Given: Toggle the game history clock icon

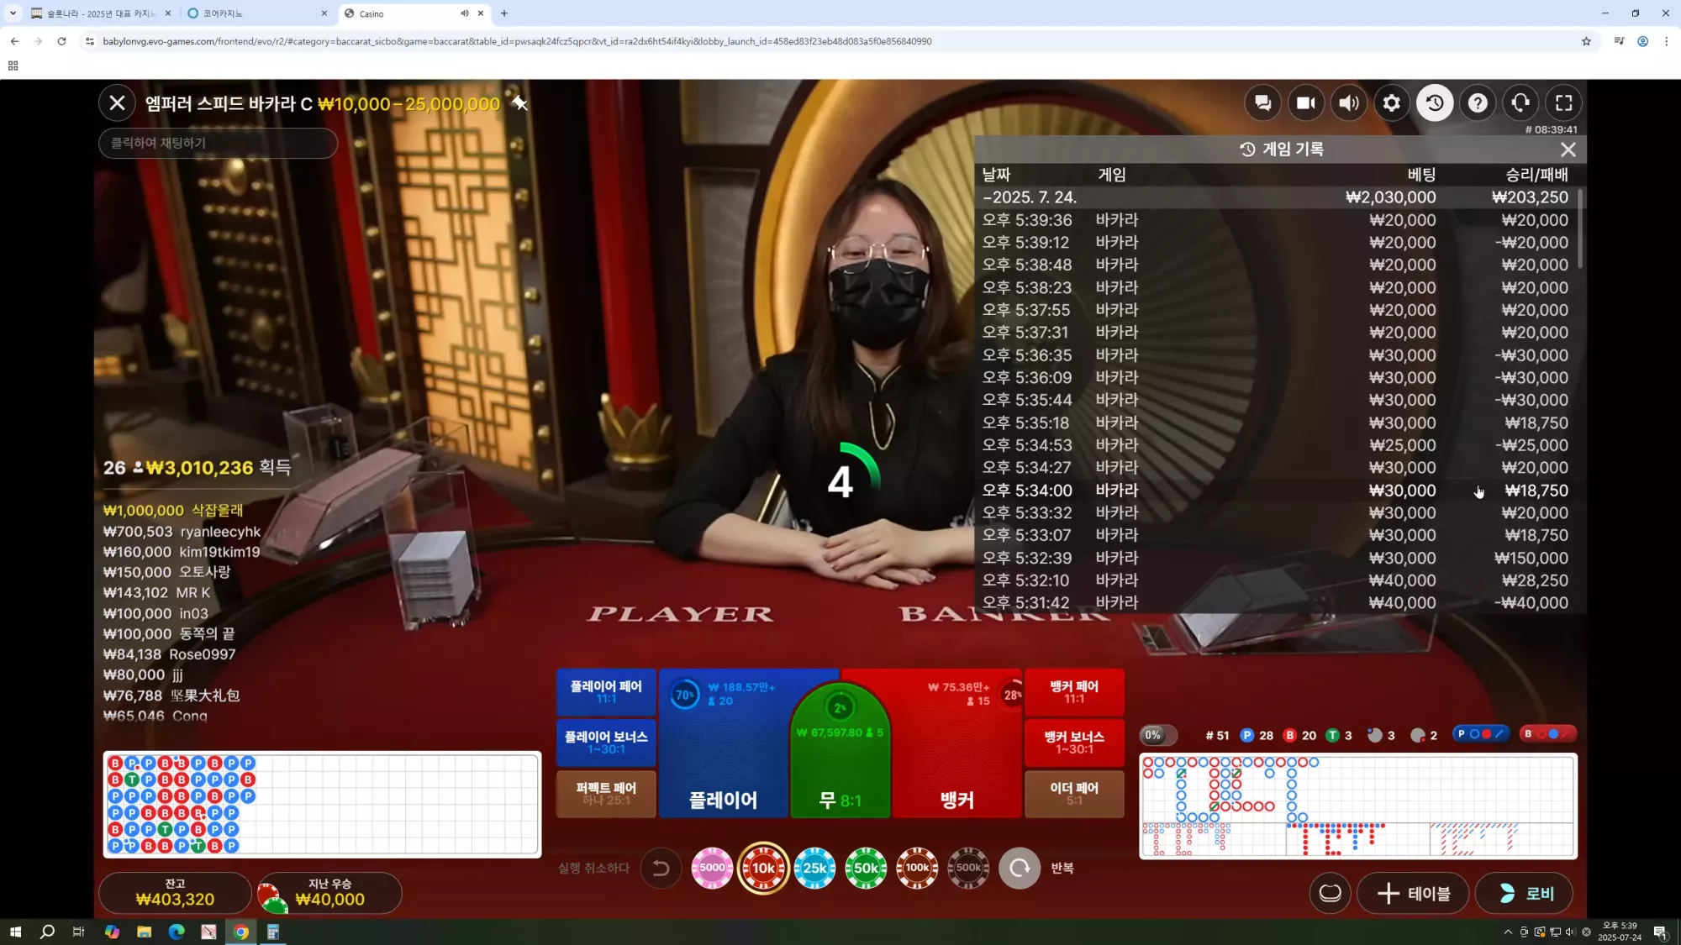Looking at the screenshot, I should tap(1435, 103).
